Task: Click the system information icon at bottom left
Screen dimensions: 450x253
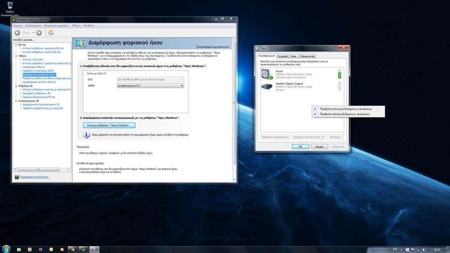Action: (x=16, y=177)
